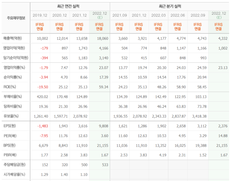
Task: Click the 2022.09 quarterly column header
Action: [x=198, y=15]
